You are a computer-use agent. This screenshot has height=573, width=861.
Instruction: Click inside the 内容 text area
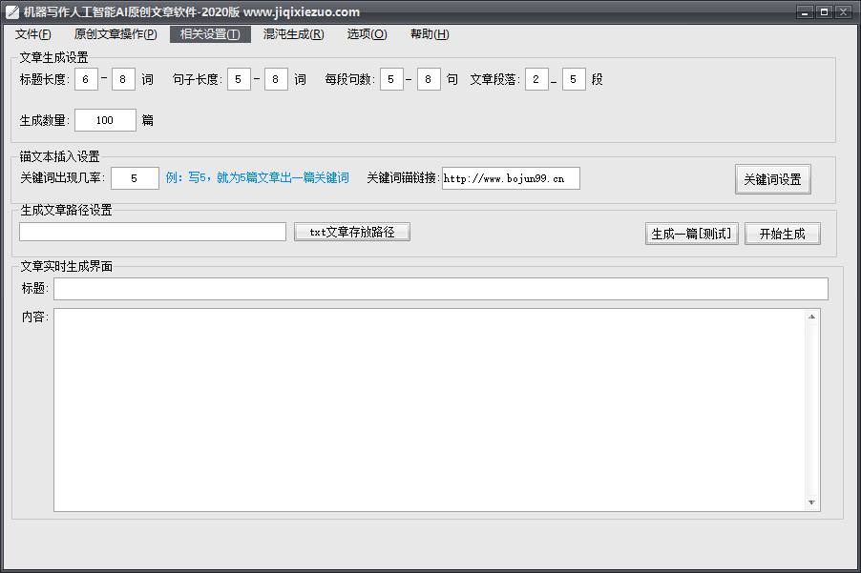point(430,409)
